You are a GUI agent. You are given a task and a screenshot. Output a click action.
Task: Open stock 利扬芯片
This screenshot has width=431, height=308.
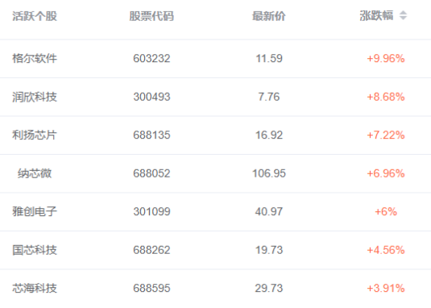coord(35,135)
